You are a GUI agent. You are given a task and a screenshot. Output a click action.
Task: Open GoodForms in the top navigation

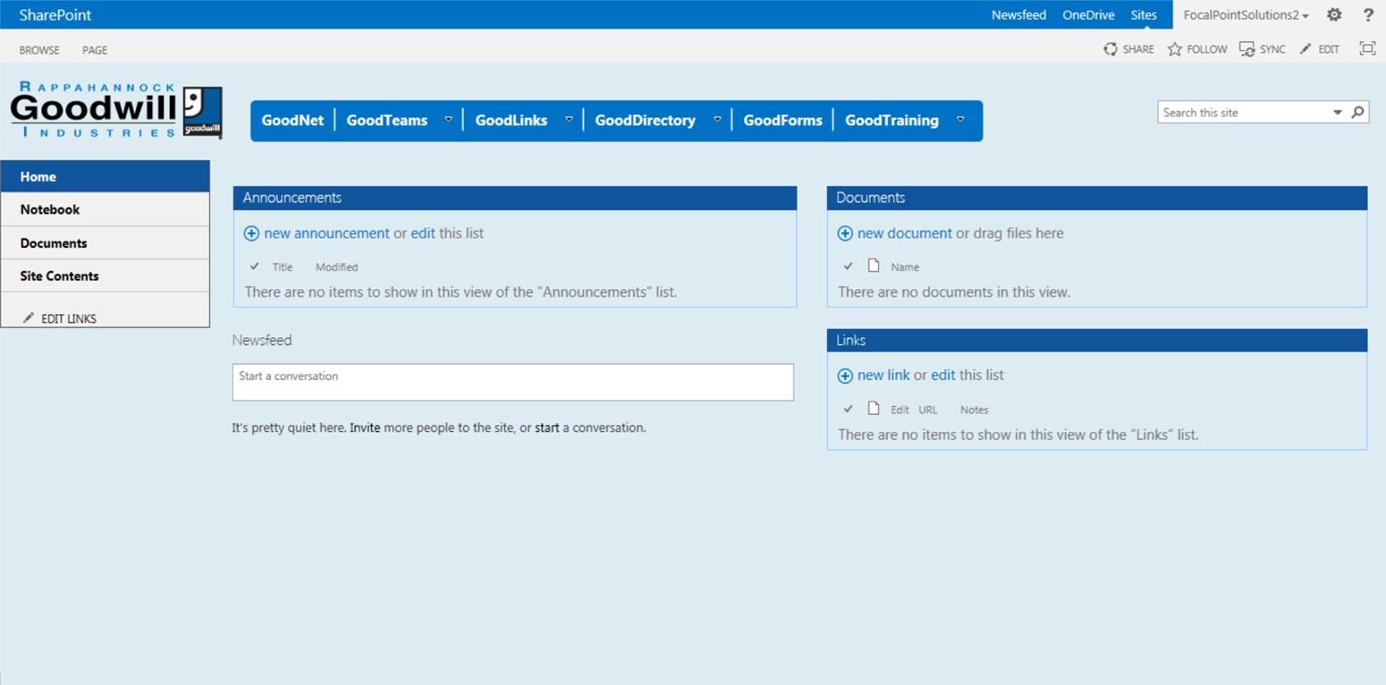tap(782, 120)
